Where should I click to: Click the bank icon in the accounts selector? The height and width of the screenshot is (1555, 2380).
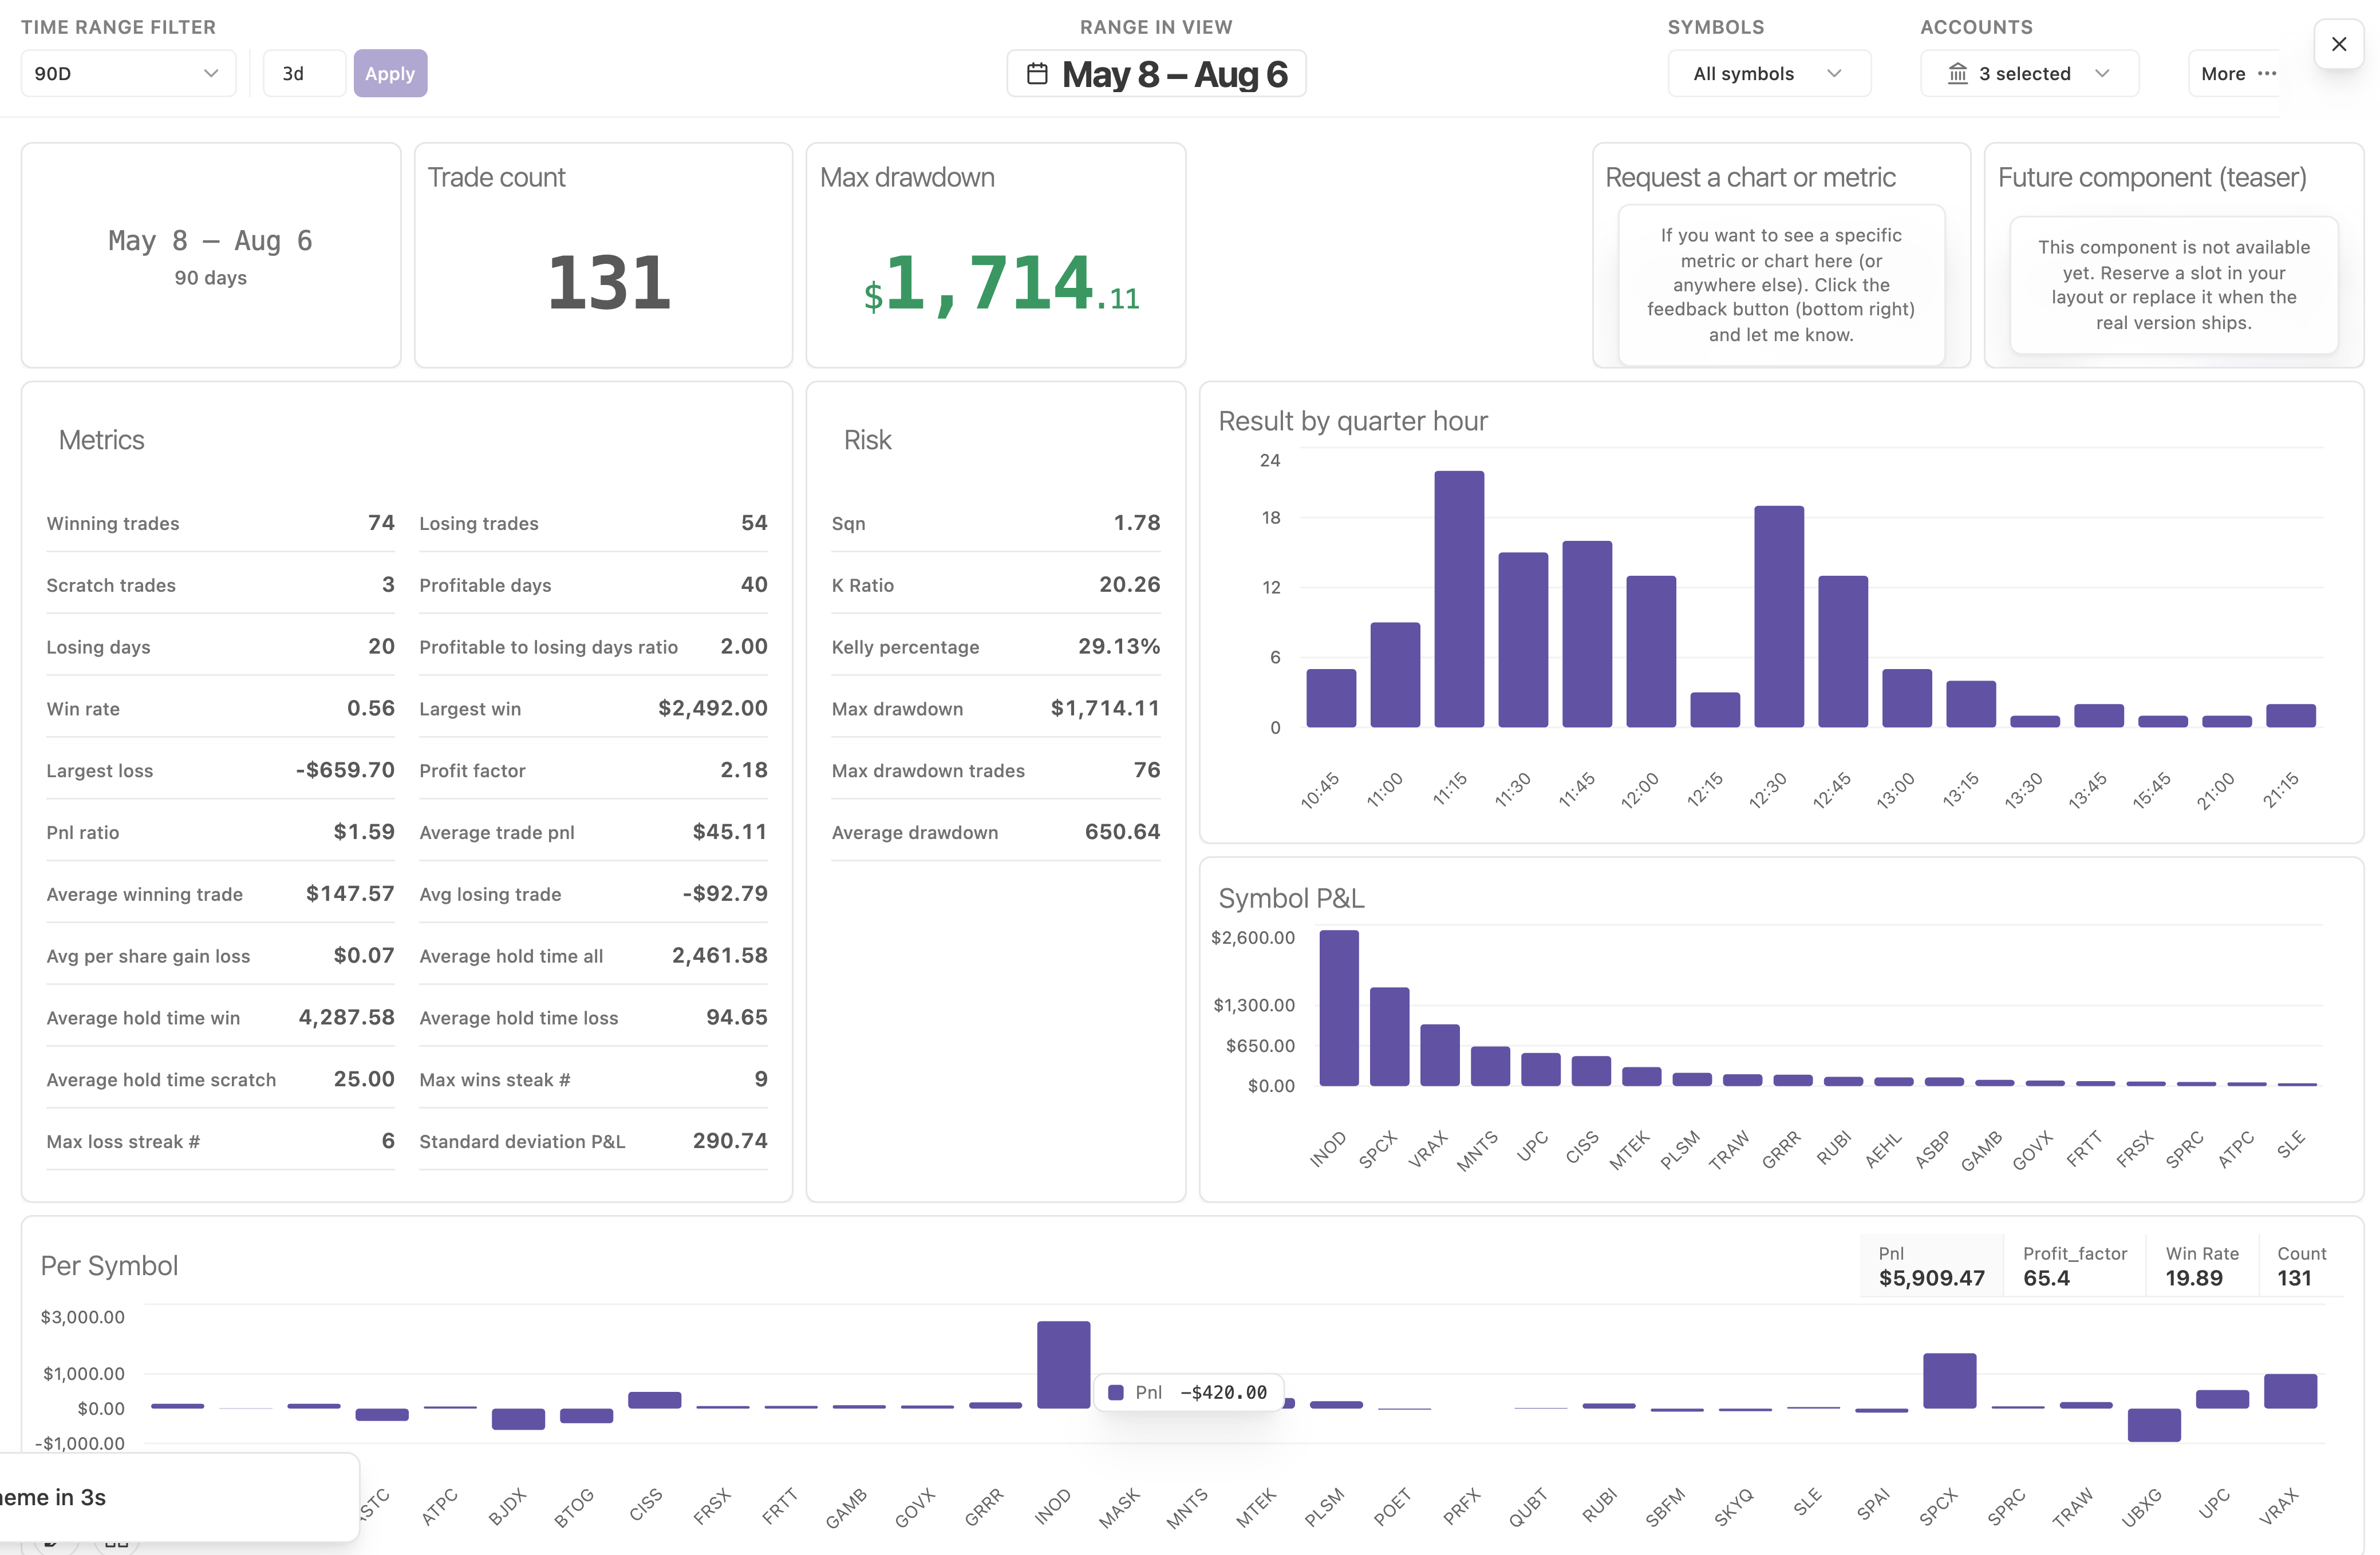pyautogui.click(x=1958, y=74)
